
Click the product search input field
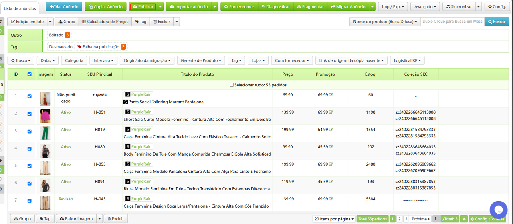452,22
